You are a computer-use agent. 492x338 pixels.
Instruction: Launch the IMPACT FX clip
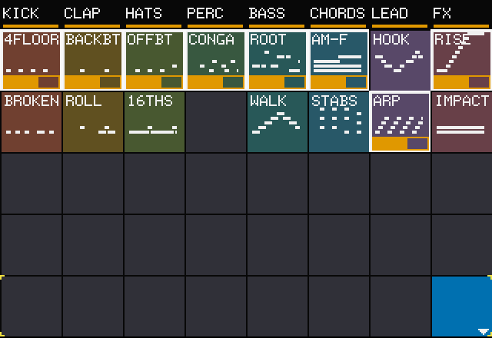pos(461,122)
